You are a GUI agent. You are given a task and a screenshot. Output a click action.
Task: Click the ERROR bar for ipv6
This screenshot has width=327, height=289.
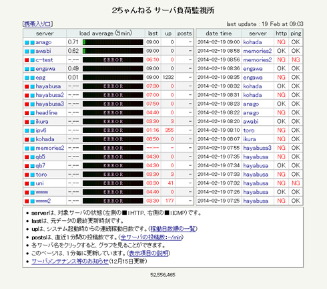coord(113,130)
